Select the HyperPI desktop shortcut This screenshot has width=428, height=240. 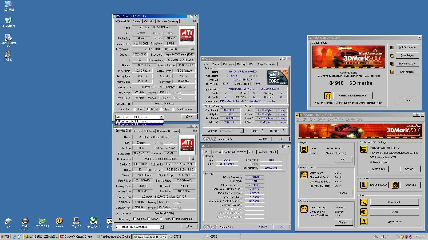pyautogui.click(x=76, y=223)
